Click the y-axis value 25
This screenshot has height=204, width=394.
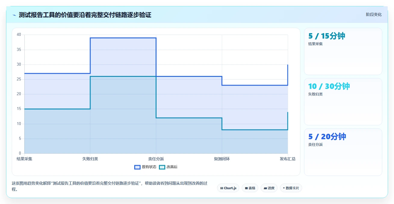[x=19, y=79]
